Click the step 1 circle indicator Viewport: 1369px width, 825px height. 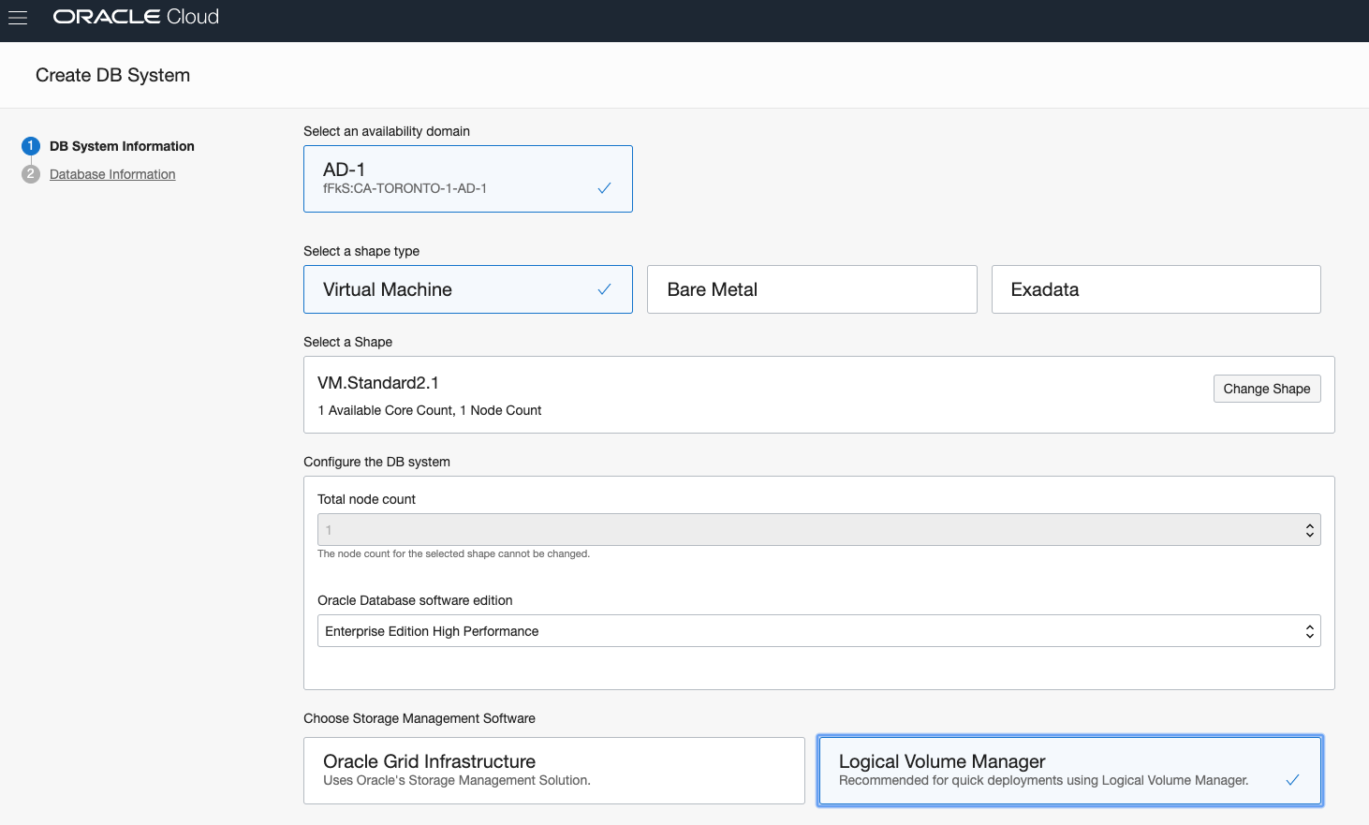(x=30, y=146)
